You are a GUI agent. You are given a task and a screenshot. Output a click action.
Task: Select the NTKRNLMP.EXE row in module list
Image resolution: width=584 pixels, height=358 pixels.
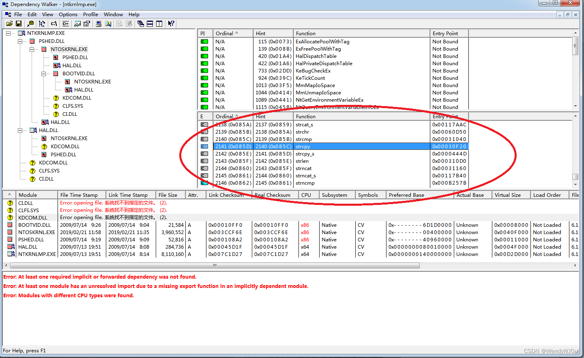point(291,254)
